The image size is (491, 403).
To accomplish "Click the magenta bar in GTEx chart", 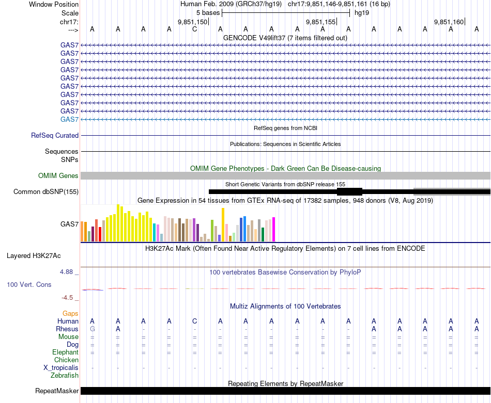I will pyautogui.click(x=273, y=229).
